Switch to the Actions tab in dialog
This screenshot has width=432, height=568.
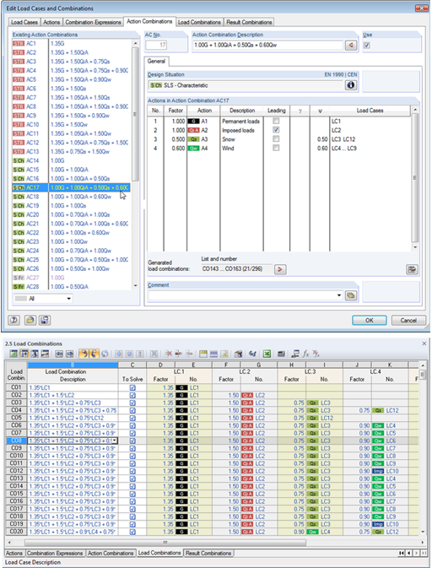coord(51,22)
